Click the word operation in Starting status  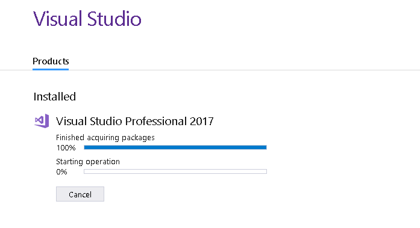(x=102, y=162)
